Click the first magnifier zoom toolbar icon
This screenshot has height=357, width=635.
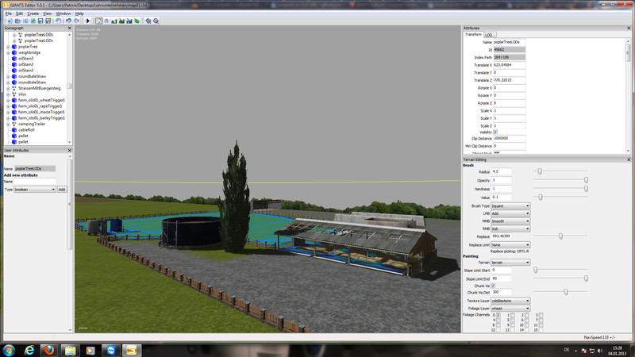click(x=148, y=21)
